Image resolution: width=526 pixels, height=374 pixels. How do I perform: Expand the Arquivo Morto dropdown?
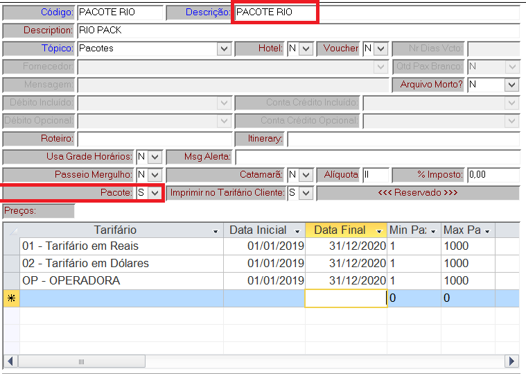(x=511, y=85)
